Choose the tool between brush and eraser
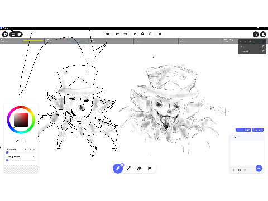The height and width of the screenshot is (201, 268). pos(128,169)
